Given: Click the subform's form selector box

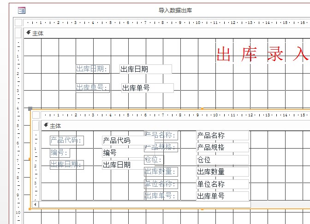Looking at the screenshot, I should pyautogui.click(x=36, y=115).
